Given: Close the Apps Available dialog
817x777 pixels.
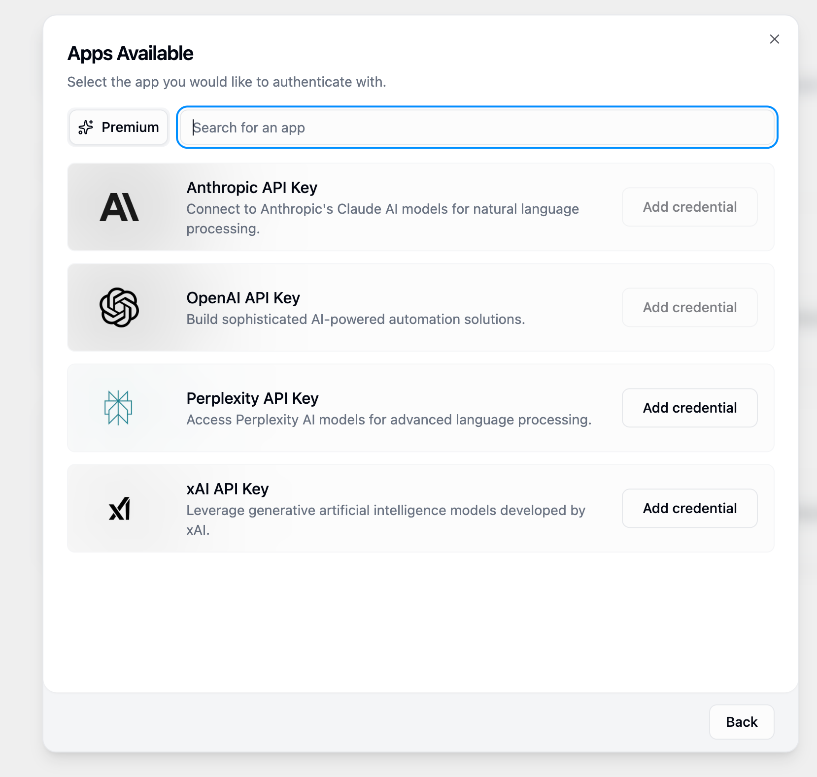Looking at the screenshot, I should [775, 39].
